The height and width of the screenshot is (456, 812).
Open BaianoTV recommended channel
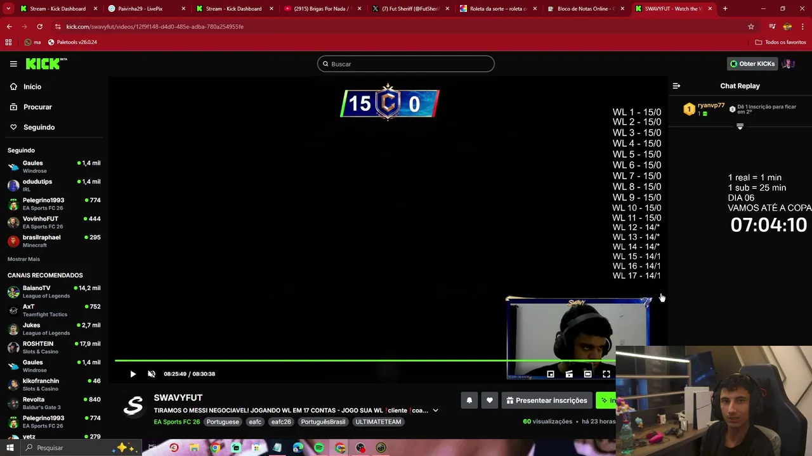point(54,291)
